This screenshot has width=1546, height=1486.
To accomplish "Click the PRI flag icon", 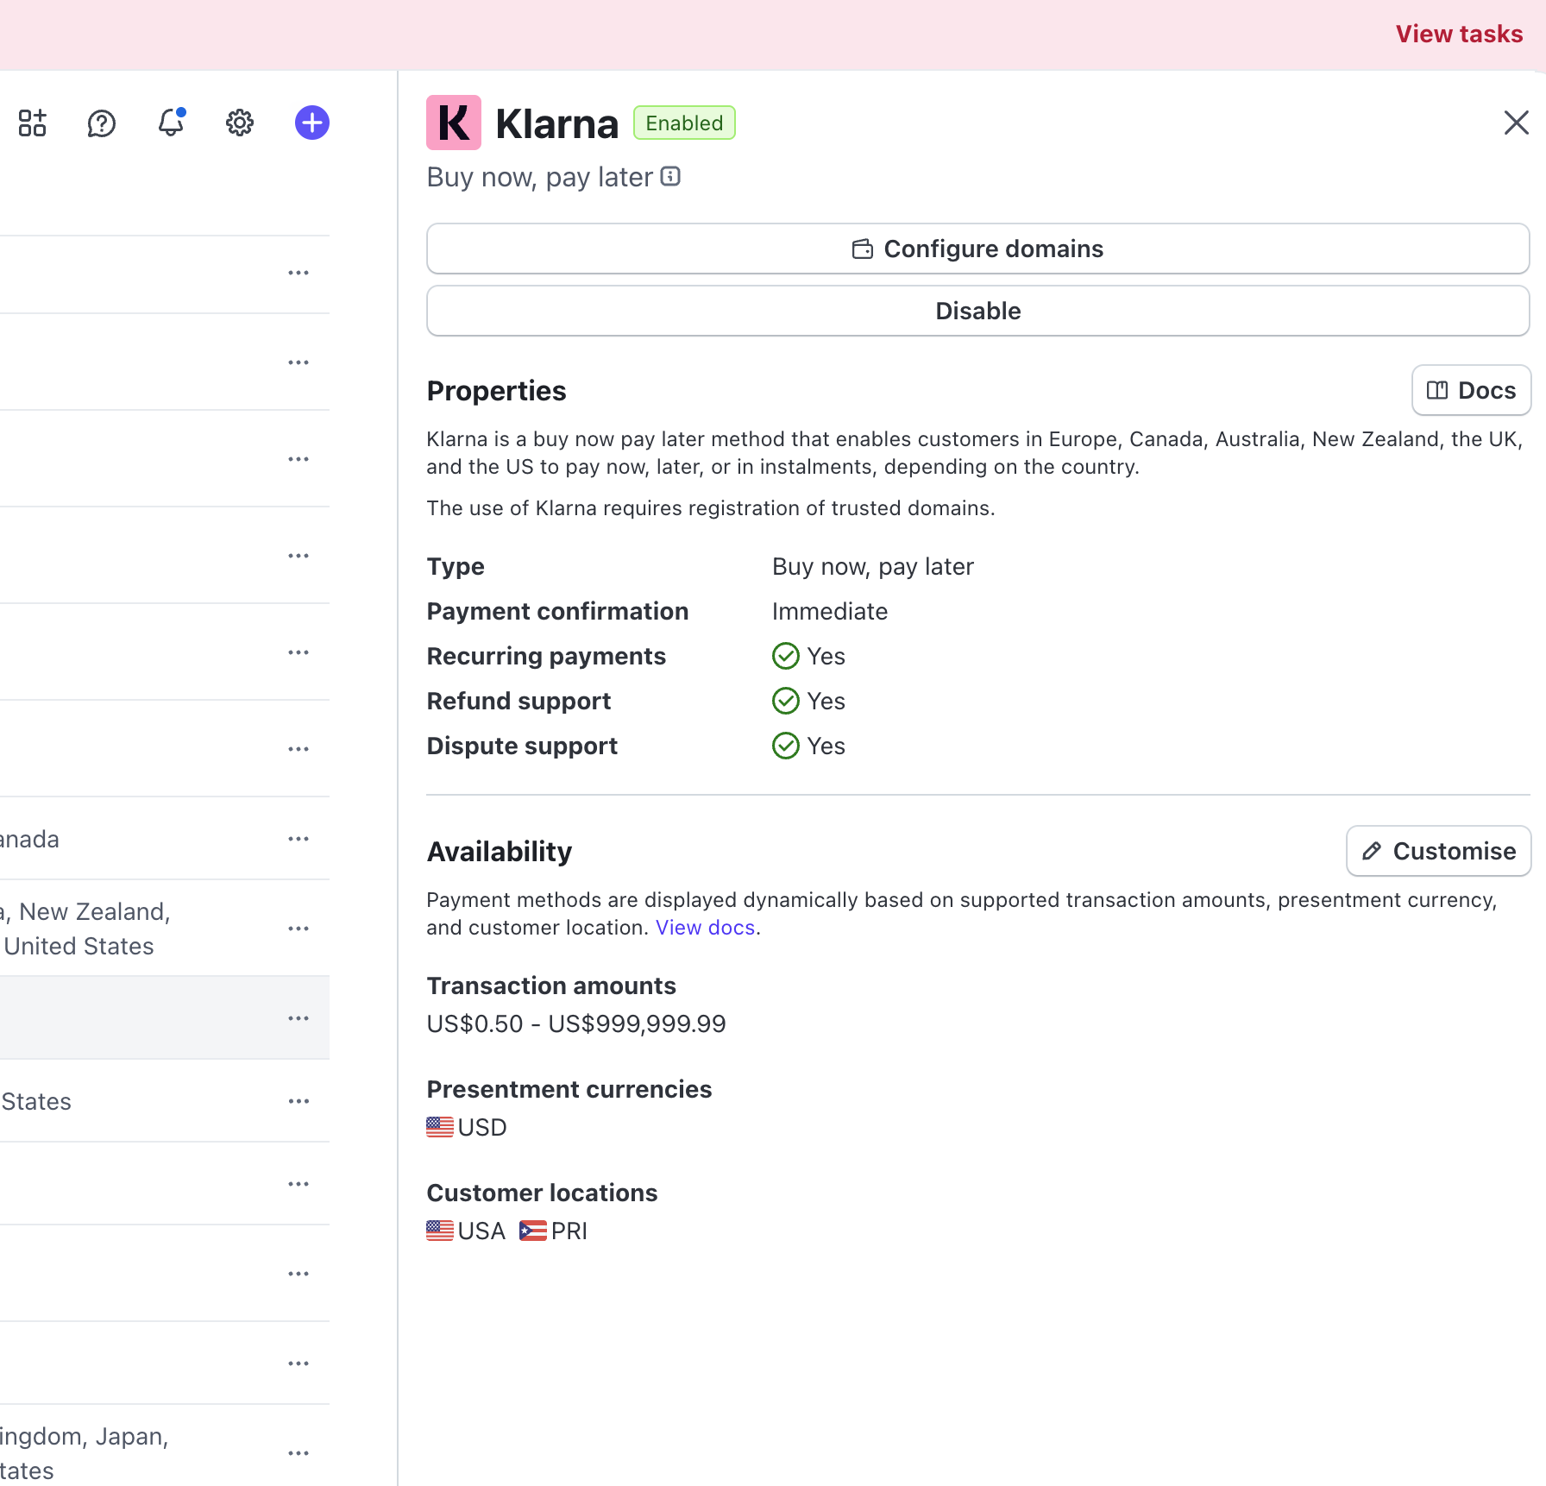I will [x=533, y=1231].
